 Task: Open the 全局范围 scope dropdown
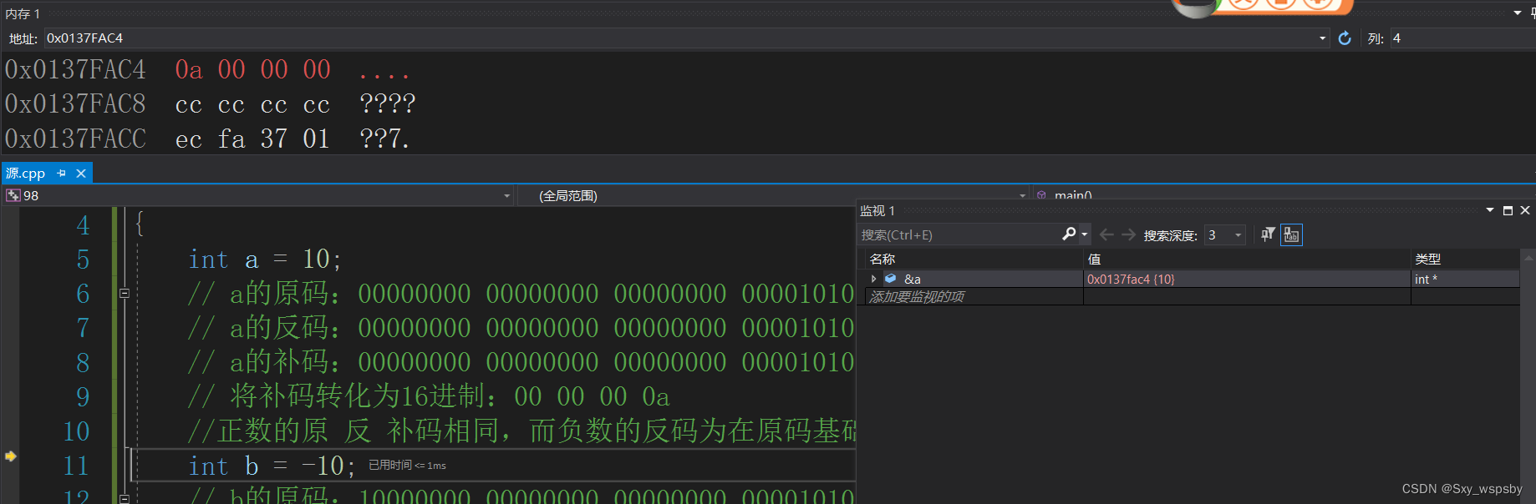tap(1023, 196)
